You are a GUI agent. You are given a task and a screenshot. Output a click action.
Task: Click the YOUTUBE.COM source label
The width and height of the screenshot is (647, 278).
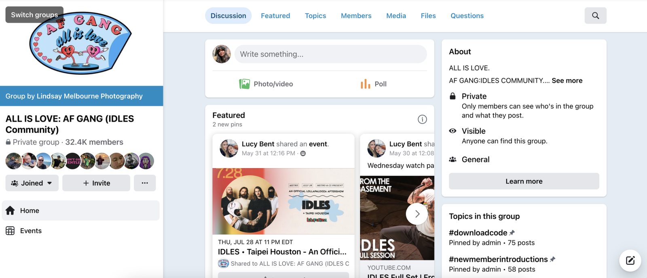point(389,268)
